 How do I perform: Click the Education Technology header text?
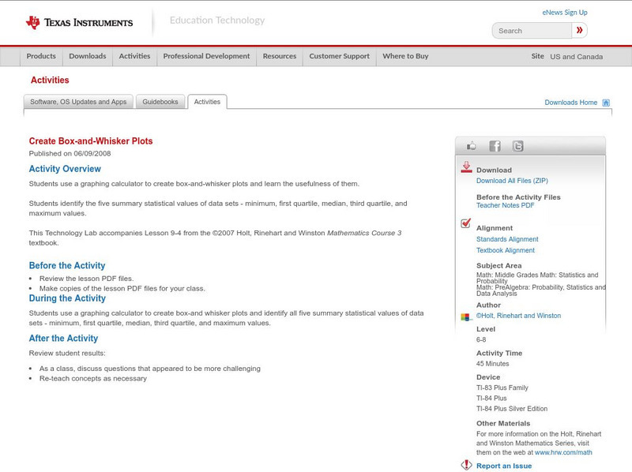click(x=217, y=21)
